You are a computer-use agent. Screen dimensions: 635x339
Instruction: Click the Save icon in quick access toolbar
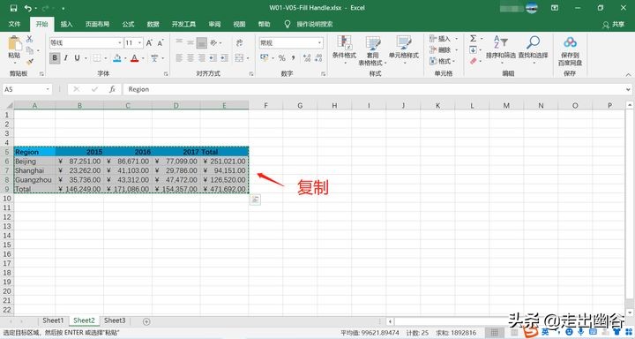click(14, 8)
